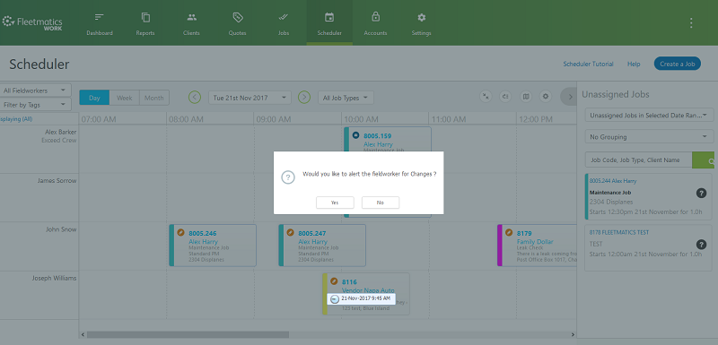Open the Scheduler Tutorial link
Viewport: 718px width, 345px height.
click(x=588, y=64)
